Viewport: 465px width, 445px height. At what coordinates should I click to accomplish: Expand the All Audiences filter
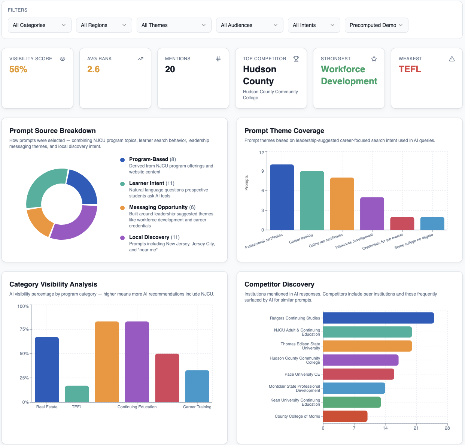coord(249,25)
